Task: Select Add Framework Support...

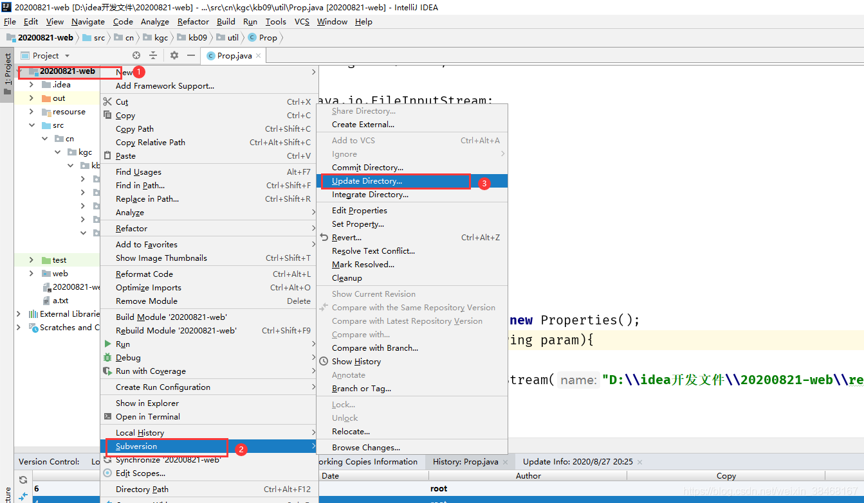Action: pyautogui.click(x=209, y=85)
